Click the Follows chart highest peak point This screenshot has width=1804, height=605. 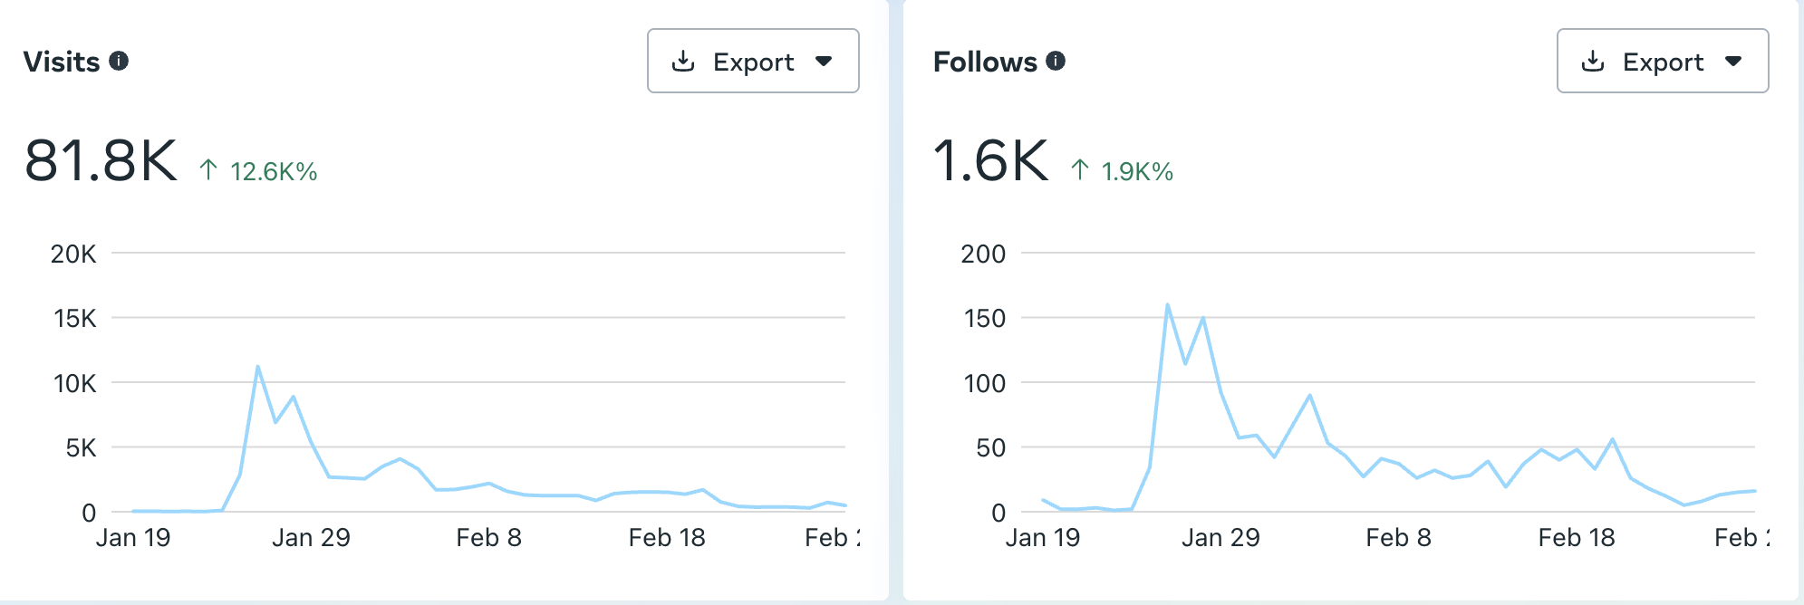[x=1167, y=305]
